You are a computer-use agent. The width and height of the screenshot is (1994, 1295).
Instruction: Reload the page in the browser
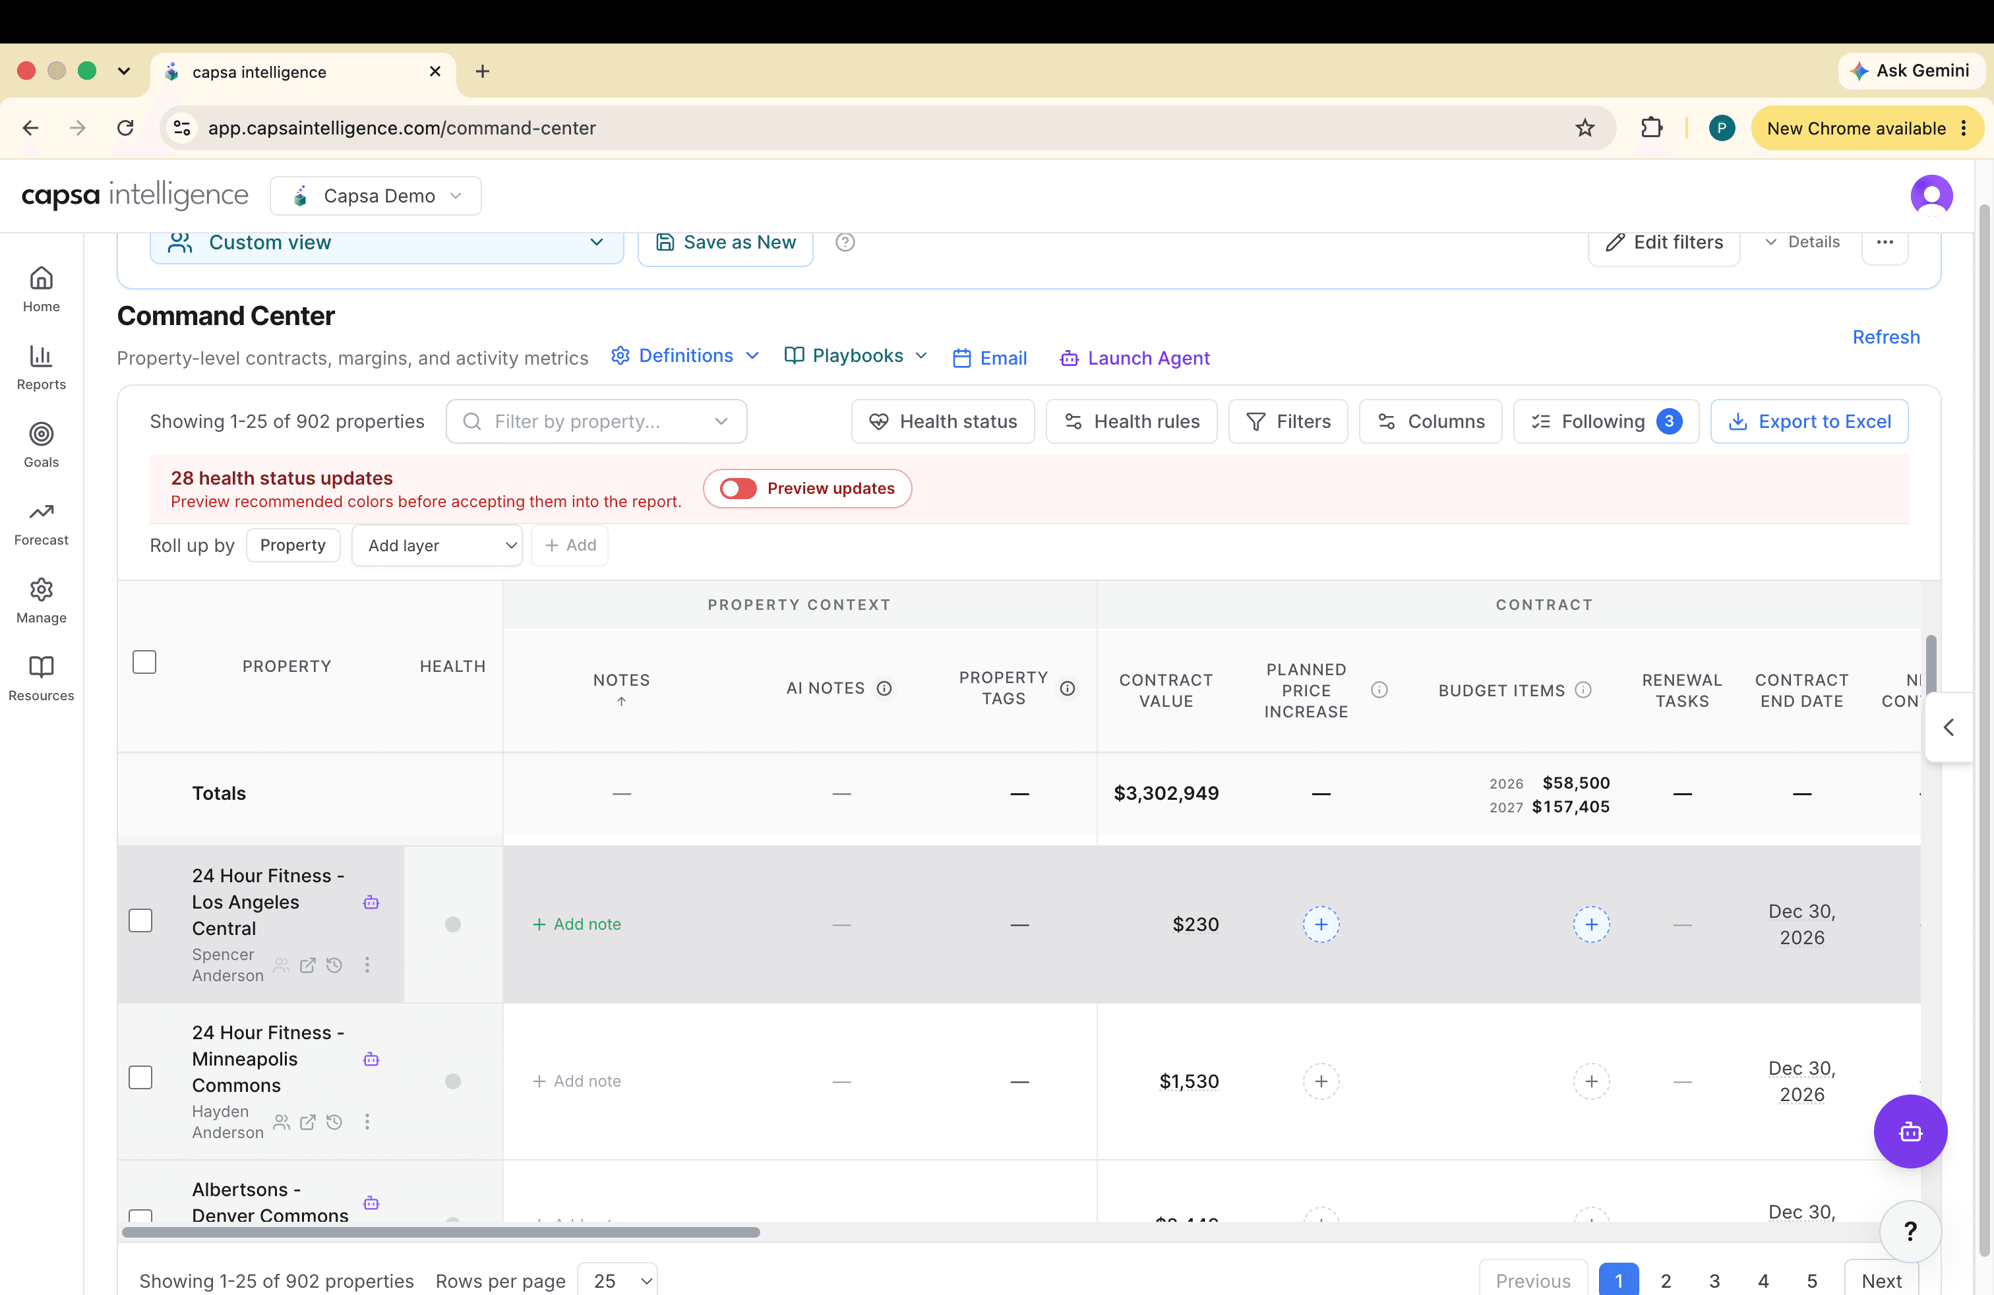126,127
